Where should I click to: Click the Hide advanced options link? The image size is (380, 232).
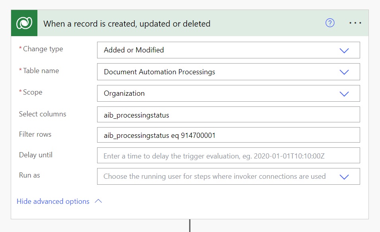click(53, 201)
